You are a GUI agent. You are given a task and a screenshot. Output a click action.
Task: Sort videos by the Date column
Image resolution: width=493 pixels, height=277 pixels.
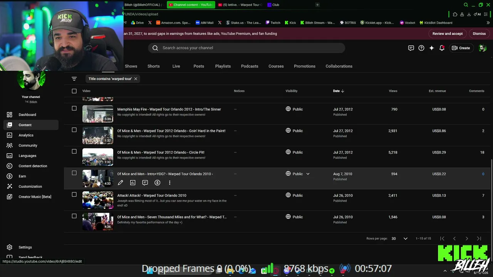(x=339, y=91)
